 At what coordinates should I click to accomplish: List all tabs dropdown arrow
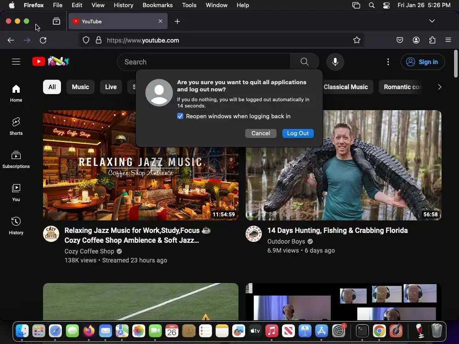coord(432,21)
